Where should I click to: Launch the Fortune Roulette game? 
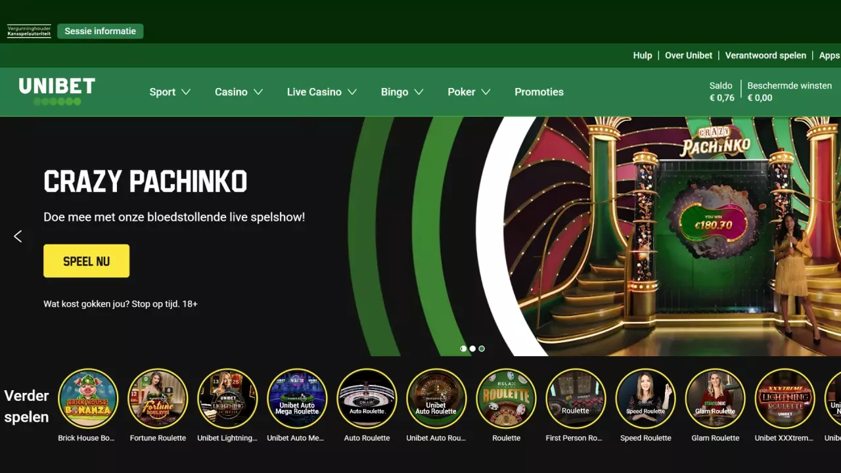coord(158,397)
